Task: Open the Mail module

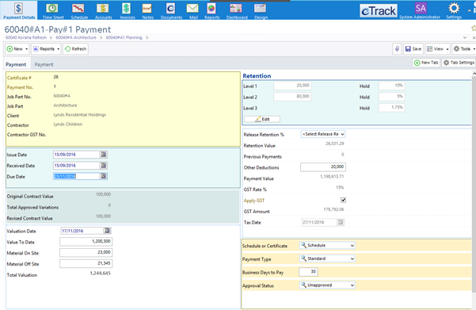Action: tap(192, 11)
